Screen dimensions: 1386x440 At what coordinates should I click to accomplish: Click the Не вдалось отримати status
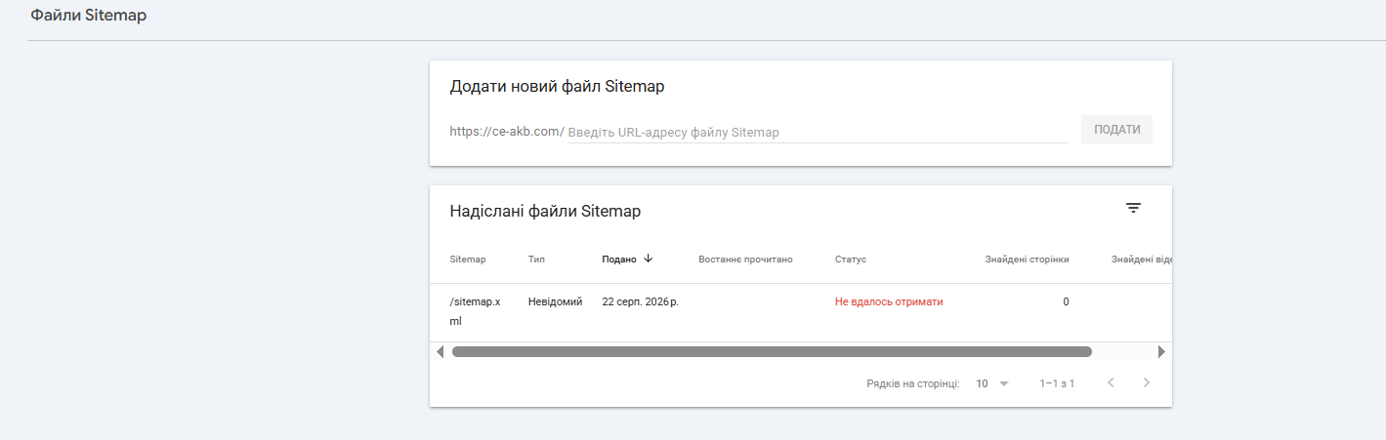889,301
